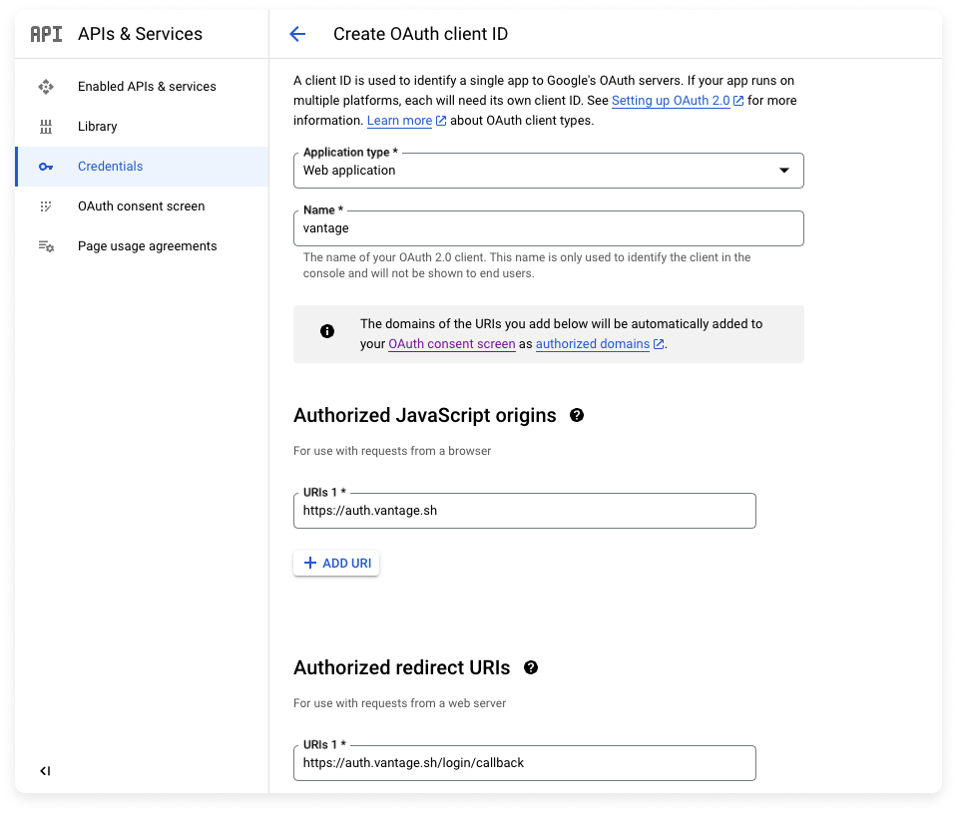This screenshot has width=957, height=813.
Task: Collapse the sidebar navigation panel
Action: point(45,771)
